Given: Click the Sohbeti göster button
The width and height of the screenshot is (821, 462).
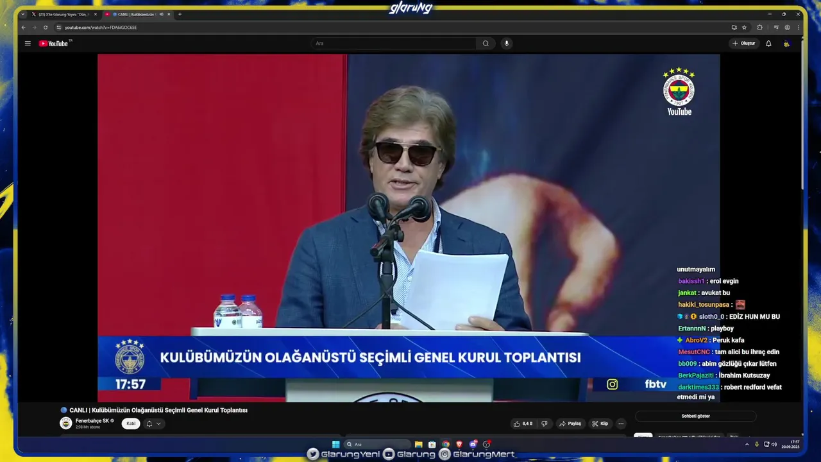Looking at the screenshot, I should (x=695, y=416).
